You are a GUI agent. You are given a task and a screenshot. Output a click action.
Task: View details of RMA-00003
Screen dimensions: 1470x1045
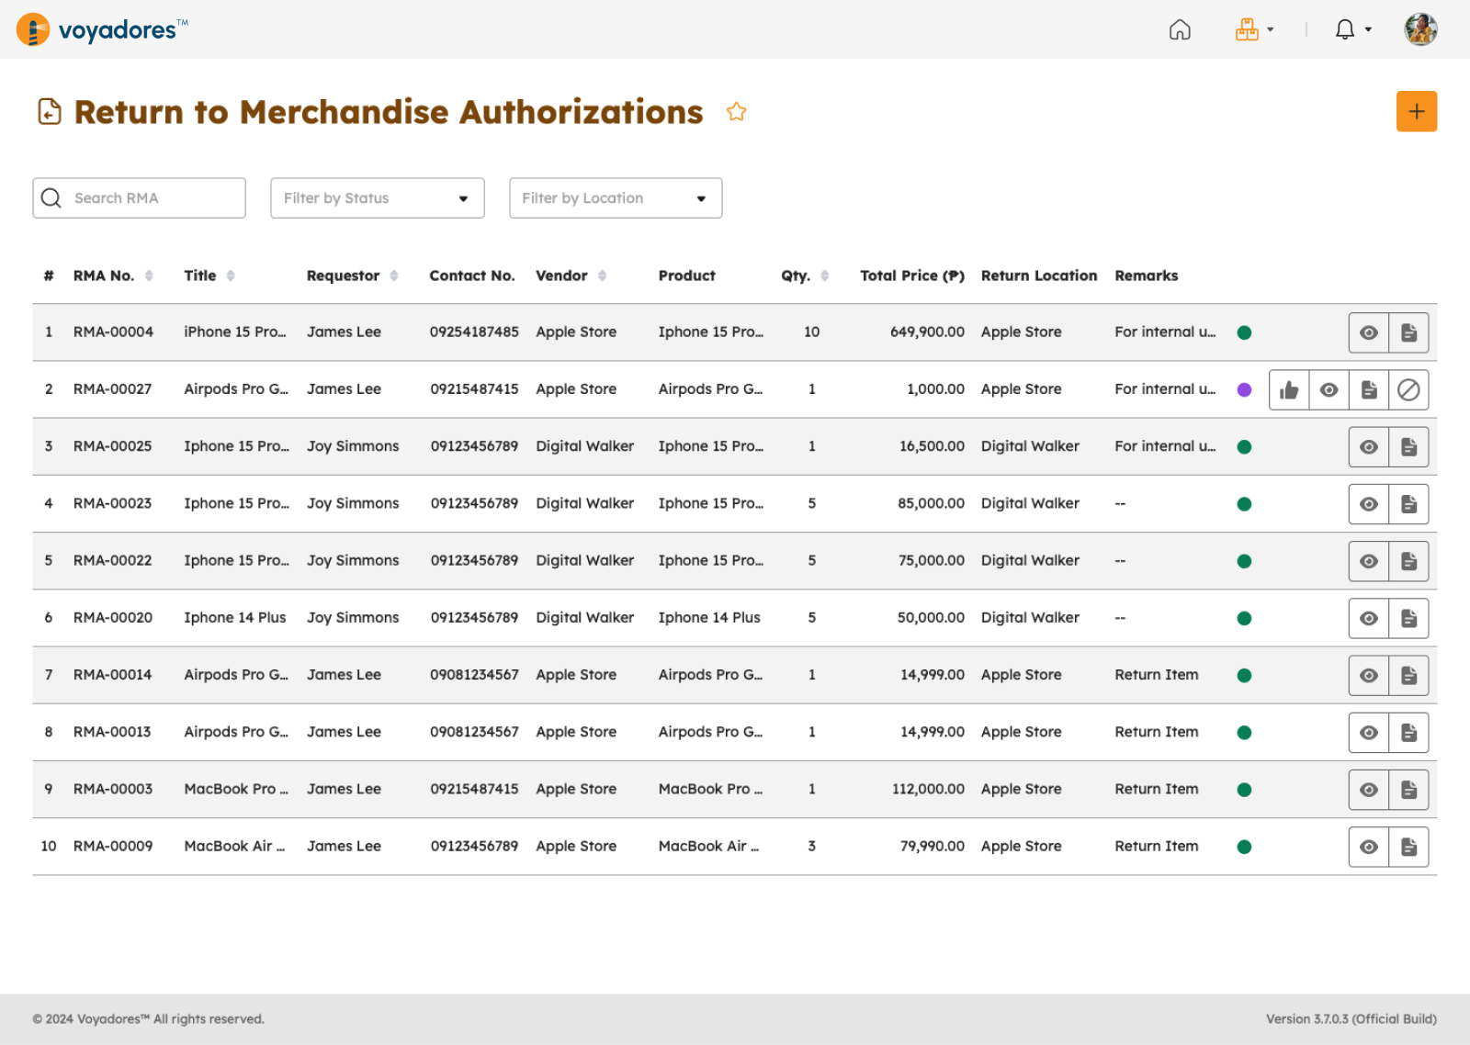point(1369,790)
